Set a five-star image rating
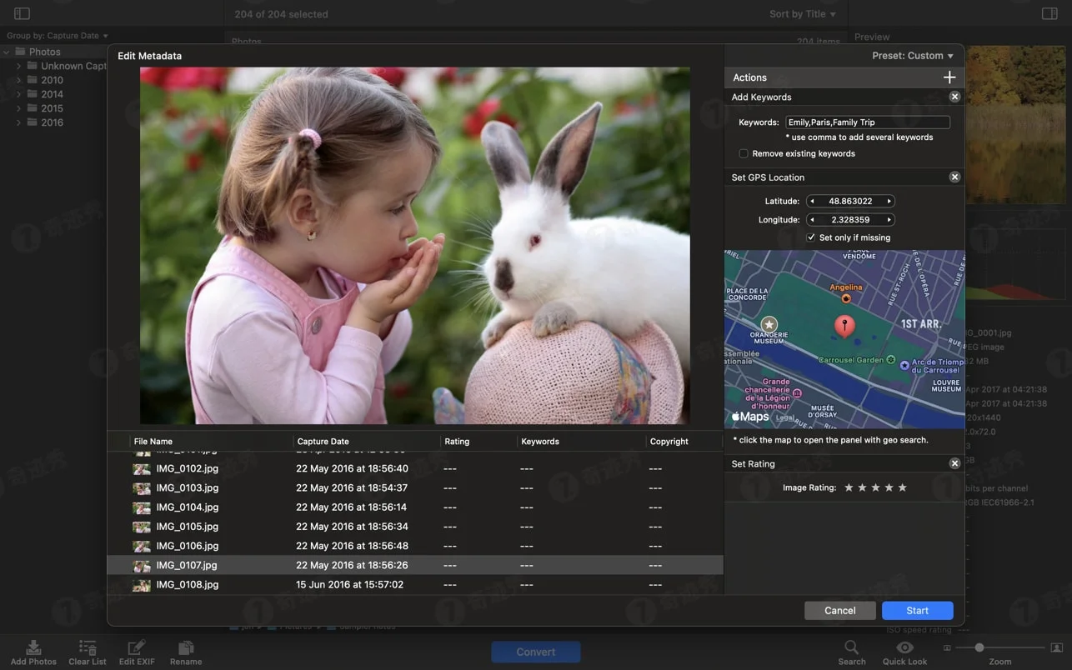The image size is (1072, 670). (x=902, y=487)
